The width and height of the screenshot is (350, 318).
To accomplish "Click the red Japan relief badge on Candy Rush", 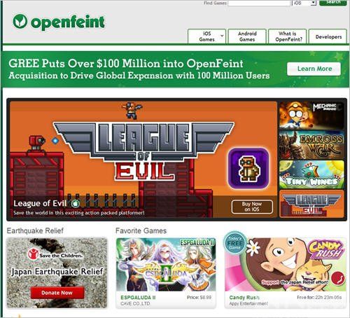I will pyautogui.click(x=338, y=278).
